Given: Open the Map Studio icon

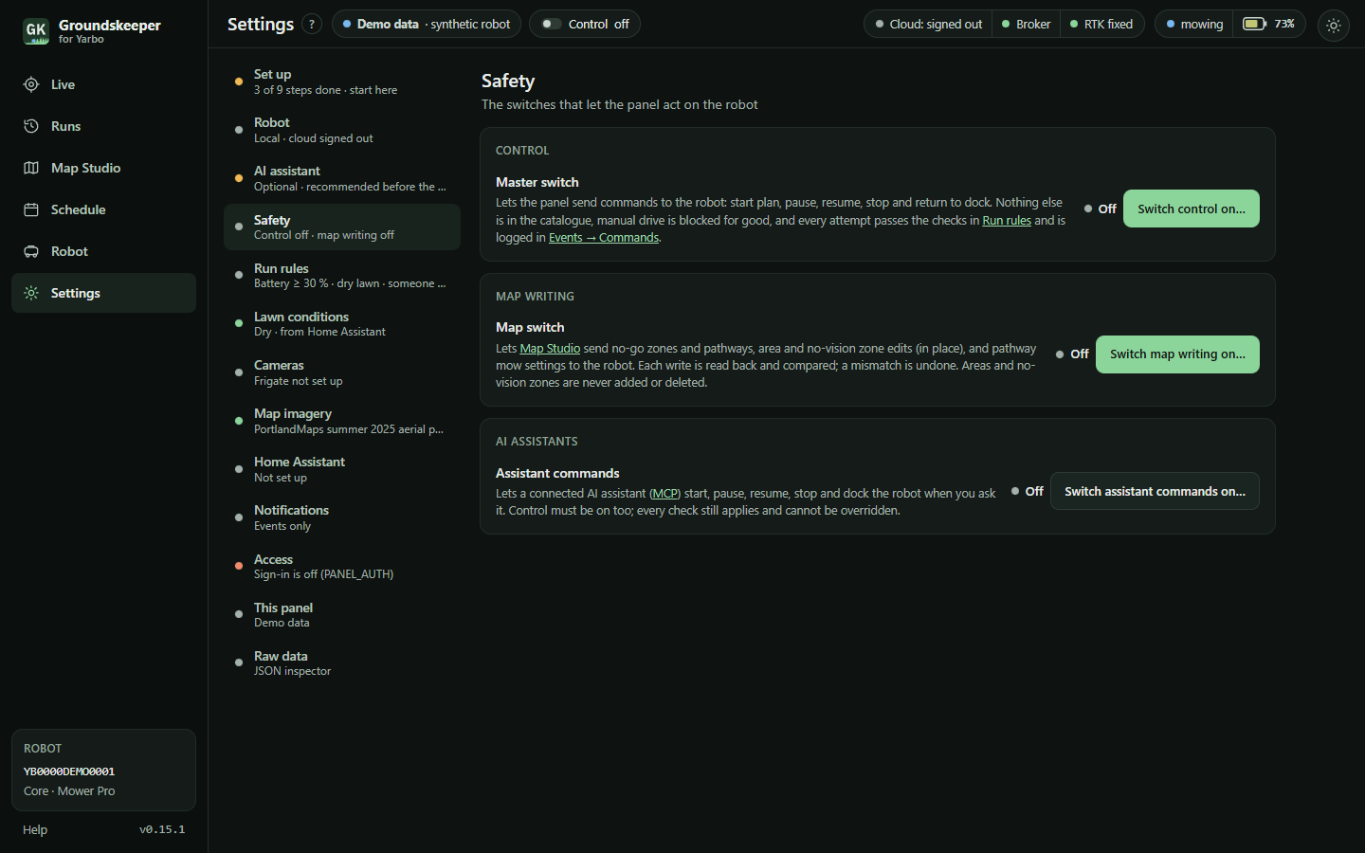Looking at the screenshot, I should [31, 168].
